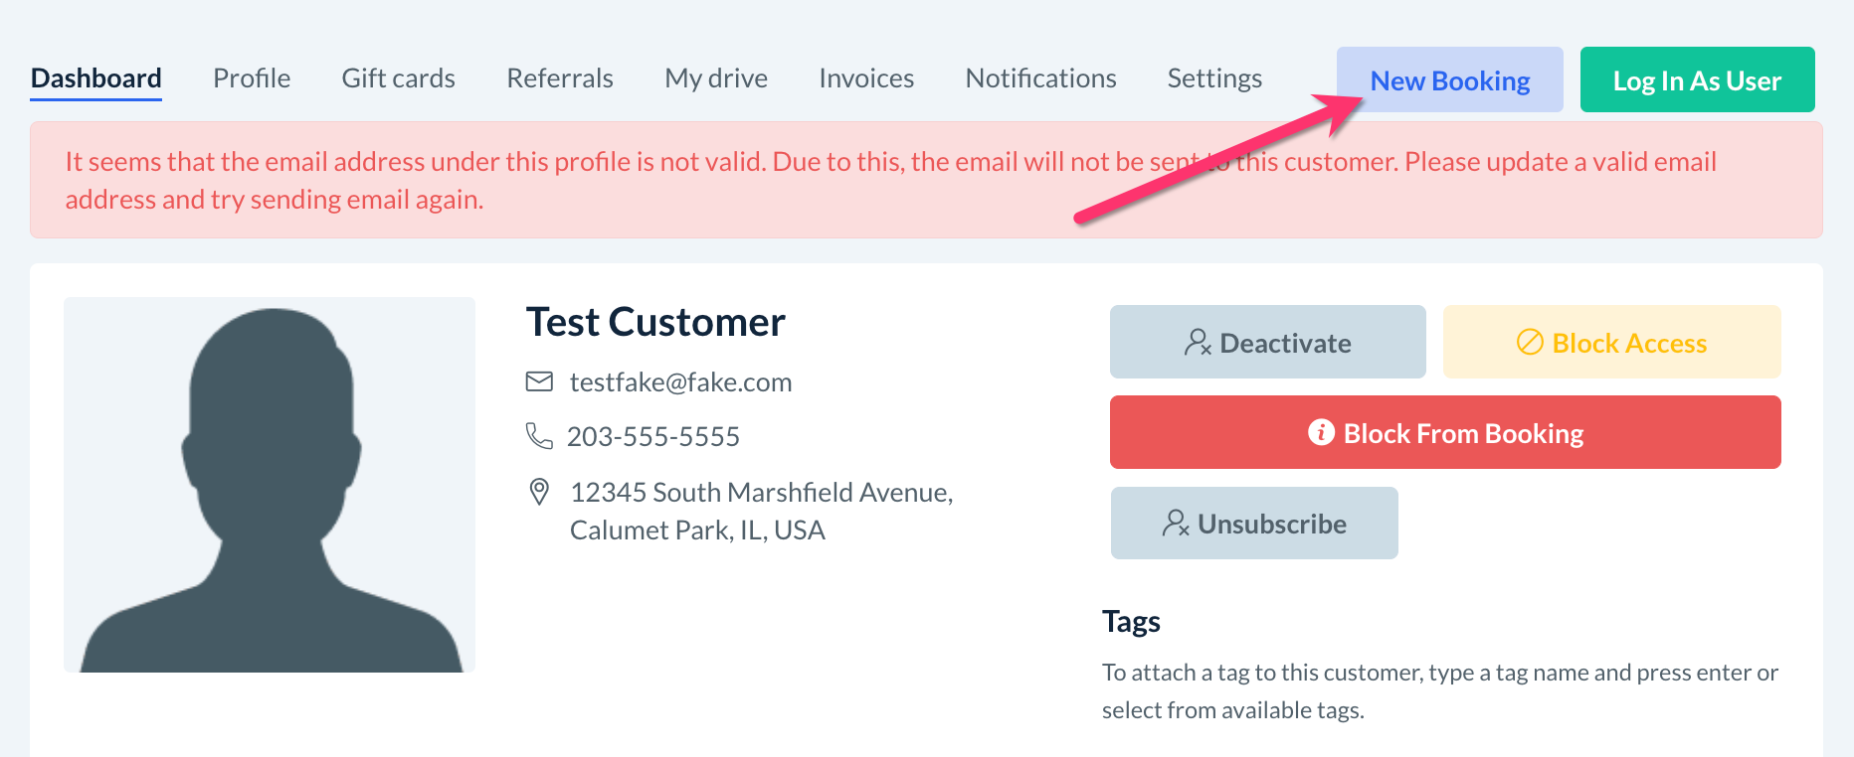Viewport: 1854px width, 757px height.
Task: Click the 203-555-5555 phone number
Action: tap(653, 437)
